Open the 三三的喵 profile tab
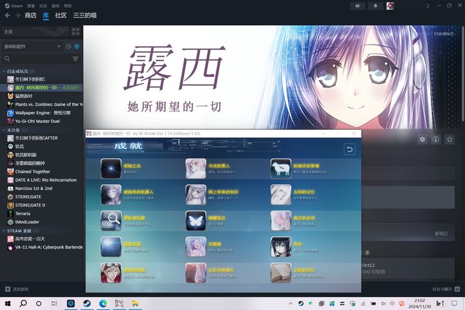Viewport: 465px width, 310px height. pyautogui.click(x=85, y=15)
